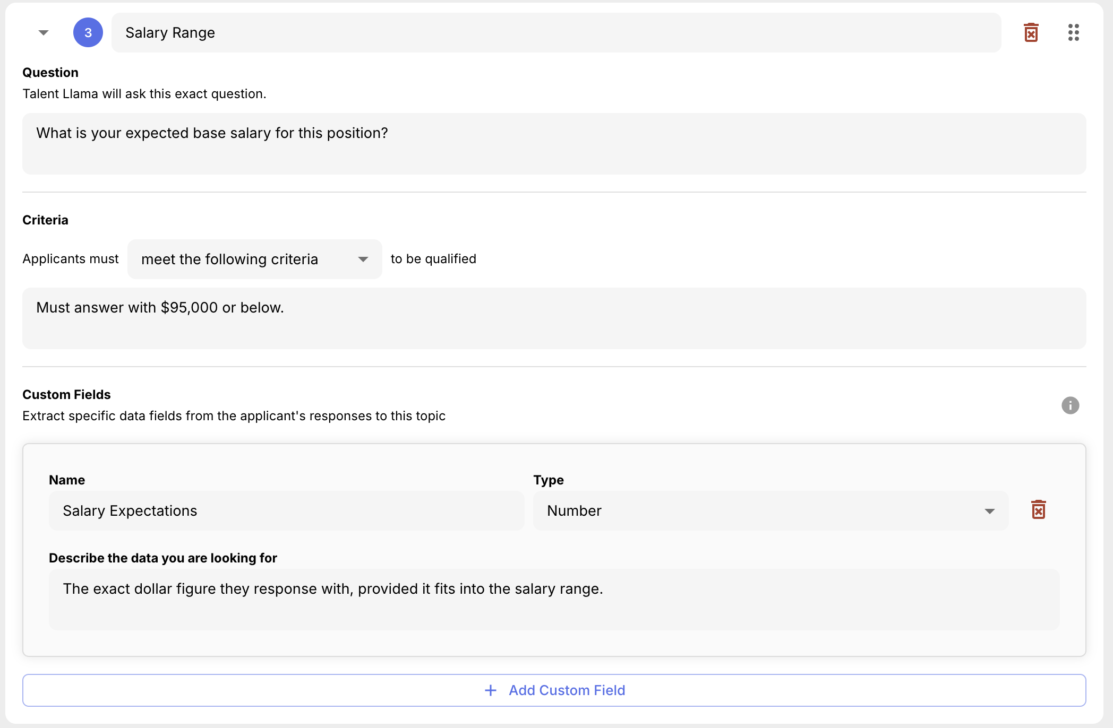Screen dimensions: 1113x728
Task: Open the Custom Fields info icon
Action: coord(1070,405)
